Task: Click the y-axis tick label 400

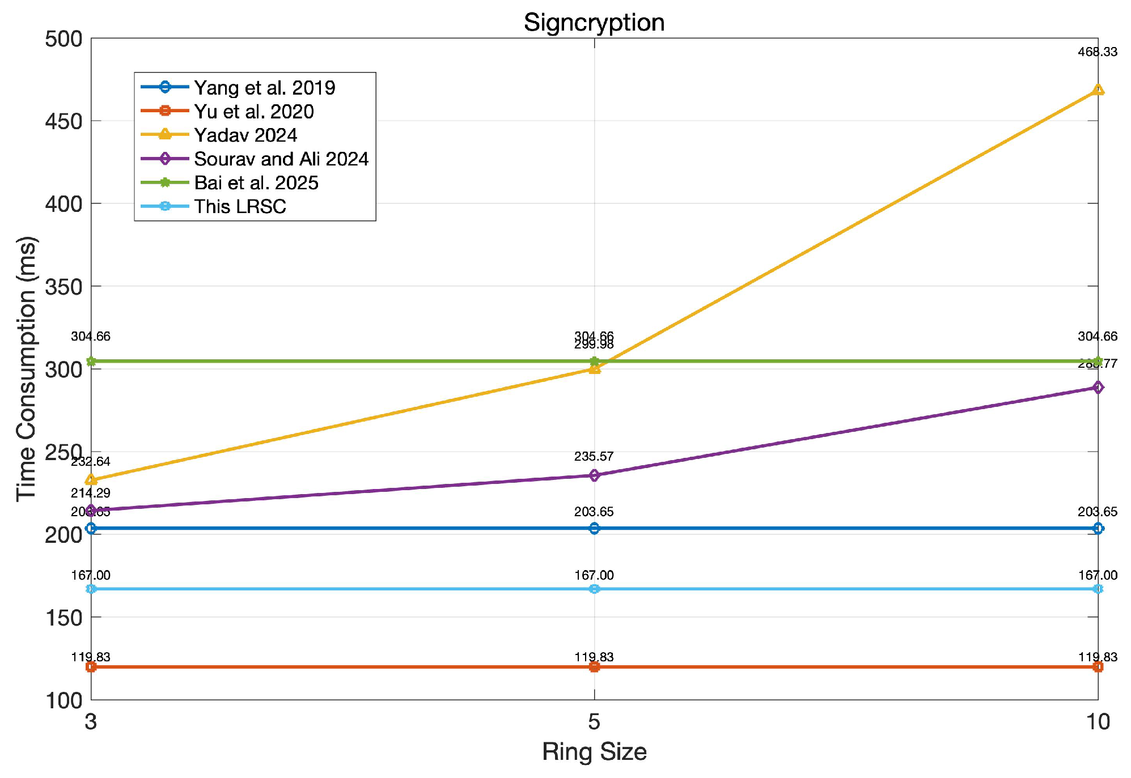Action: pos(63,204)
